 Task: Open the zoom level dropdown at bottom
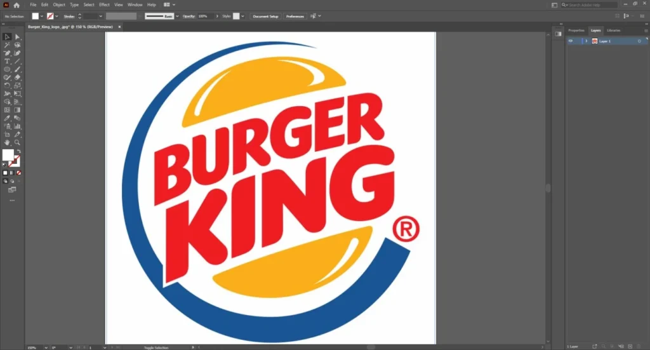point(46,347)
